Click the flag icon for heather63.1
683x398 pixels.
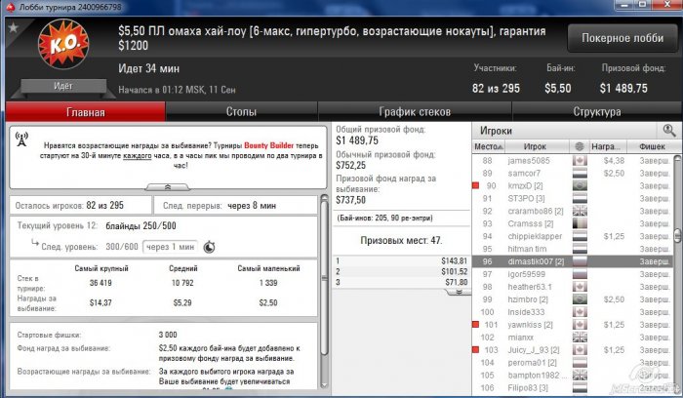580,287
